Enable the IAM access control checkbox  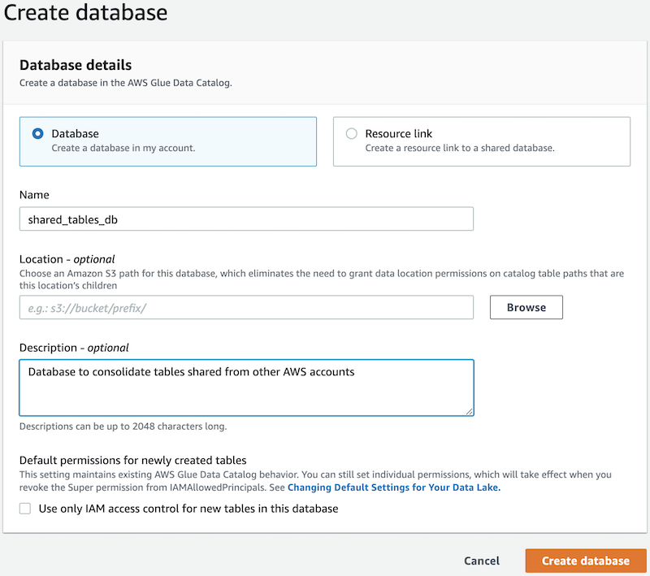pos(25,509)
